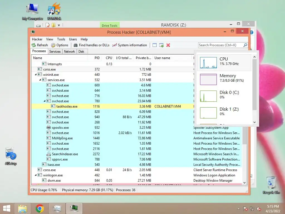Click the volume muted tray icon
Screen dimensions: 285x214
click(x=259, y=209)
